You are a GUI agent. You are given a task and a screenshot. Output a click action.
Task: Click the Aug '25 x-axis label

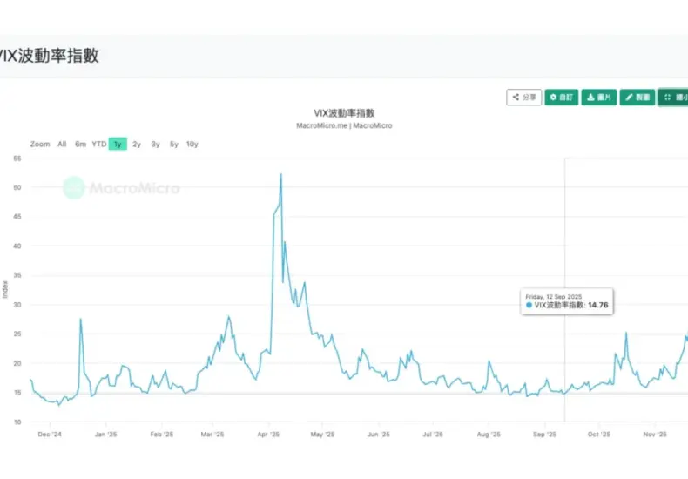[489, 435]
